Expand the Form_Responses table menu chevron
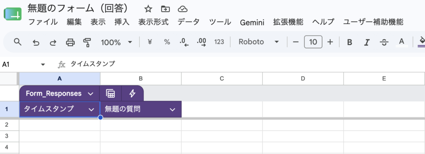The width and height of the screenshot is (425, 154). (90, 94)
